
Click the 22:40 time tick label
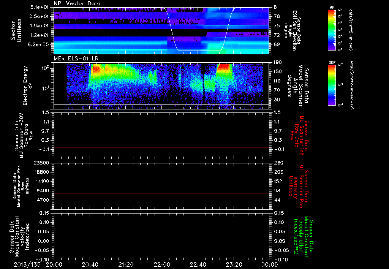[x=198, y=264]
